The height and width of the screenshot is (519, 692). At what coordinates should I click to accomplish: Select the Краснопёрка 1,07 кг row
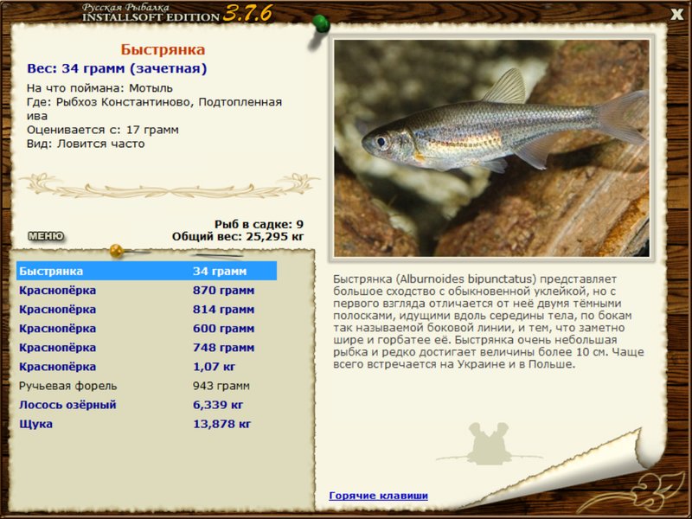tap(146, 367)
